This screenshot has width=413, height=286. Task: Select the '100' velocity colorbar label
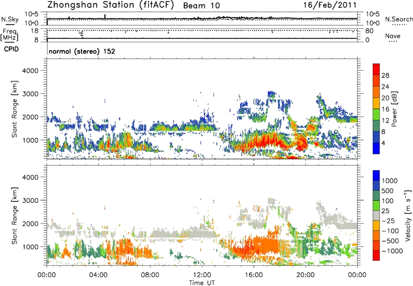(389, 201)
